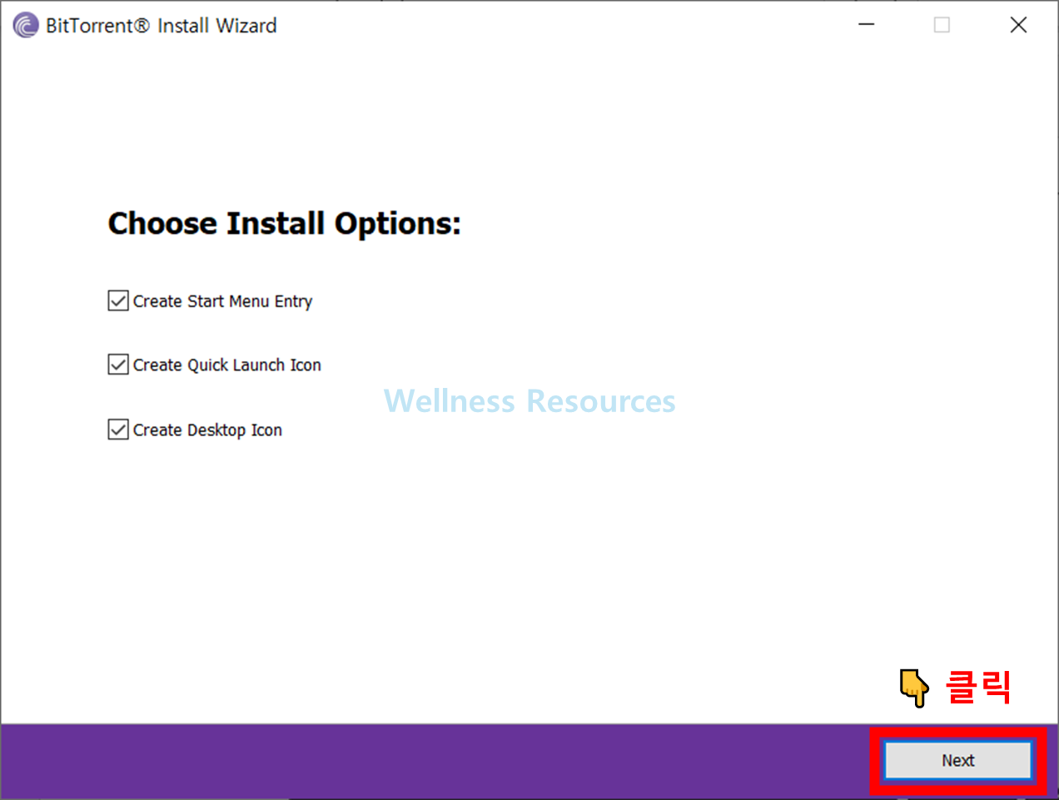This screenshot has width=1059, height=800.
Task: Click the 'Choose Install Options:' heading
Action: click(284, 224)
